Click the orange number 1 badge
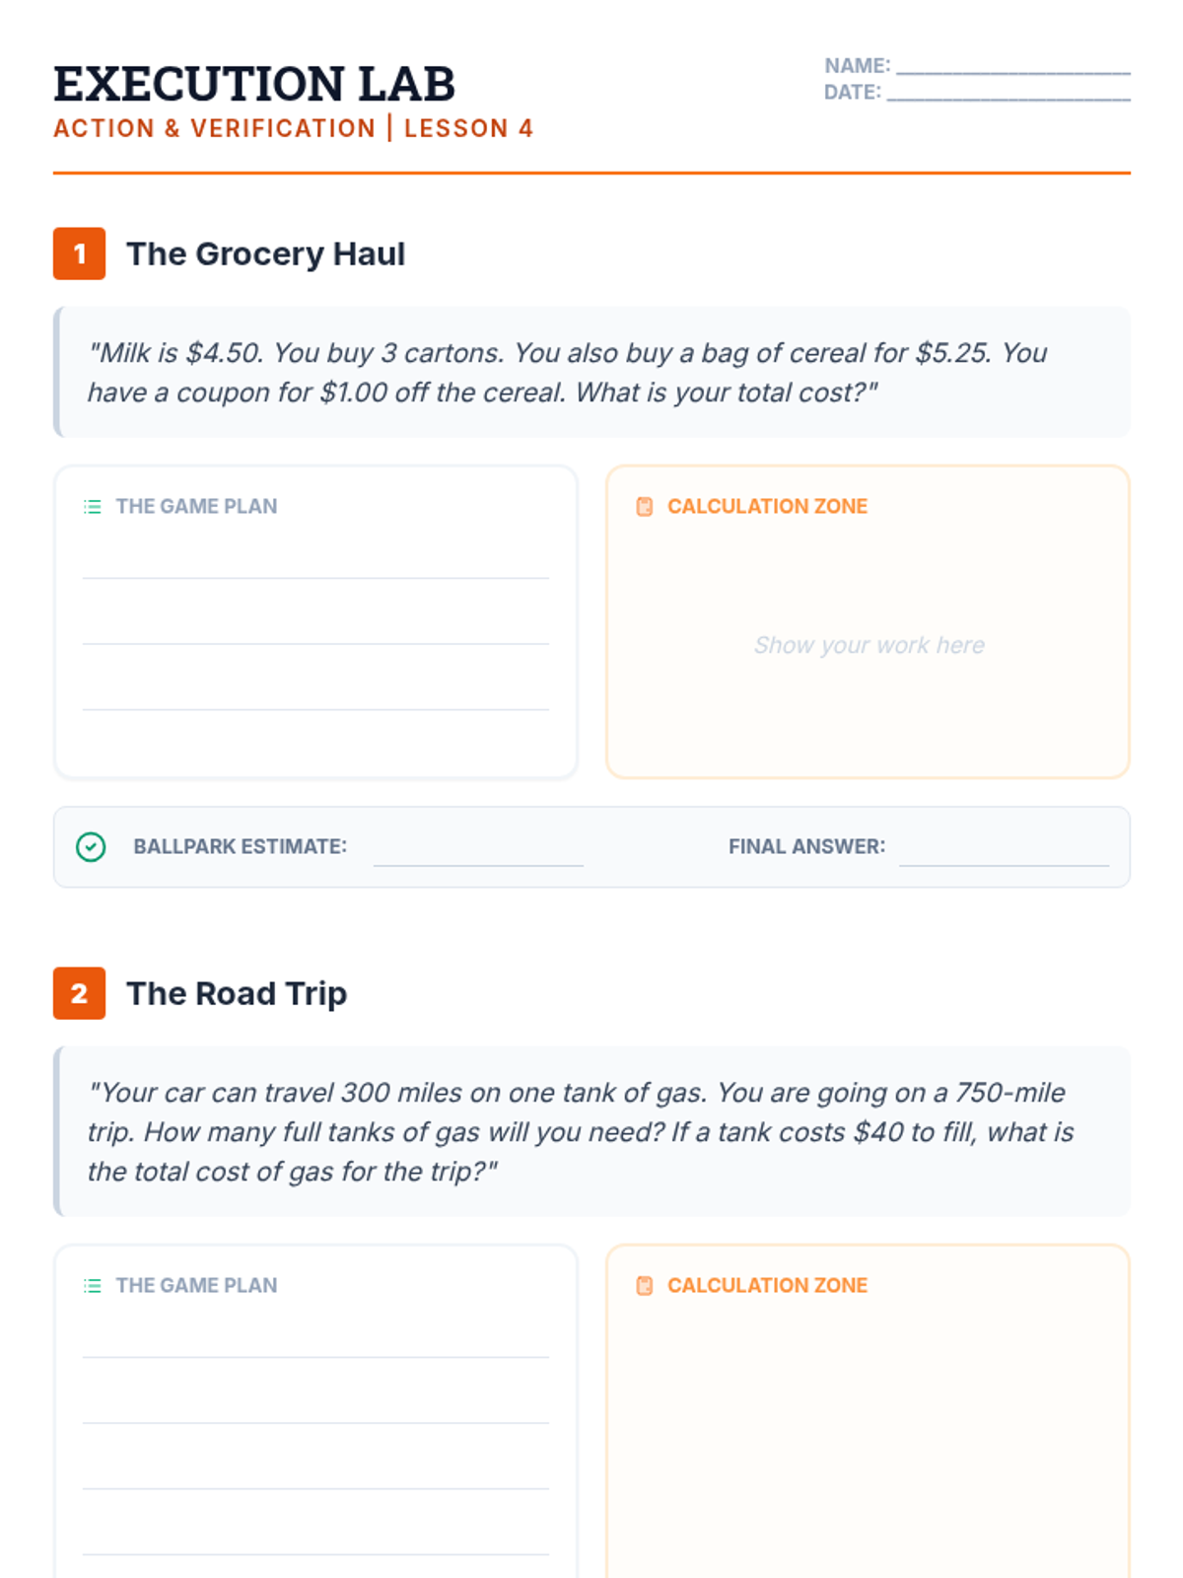1183x1578 pixels. 79,253
